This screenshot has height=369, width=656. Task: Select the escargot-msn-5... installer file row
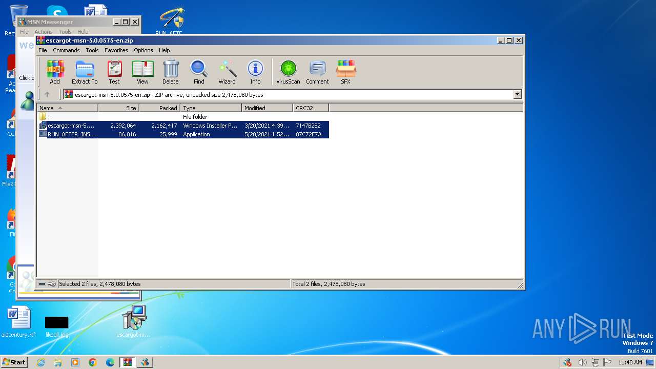click(182, 126)
